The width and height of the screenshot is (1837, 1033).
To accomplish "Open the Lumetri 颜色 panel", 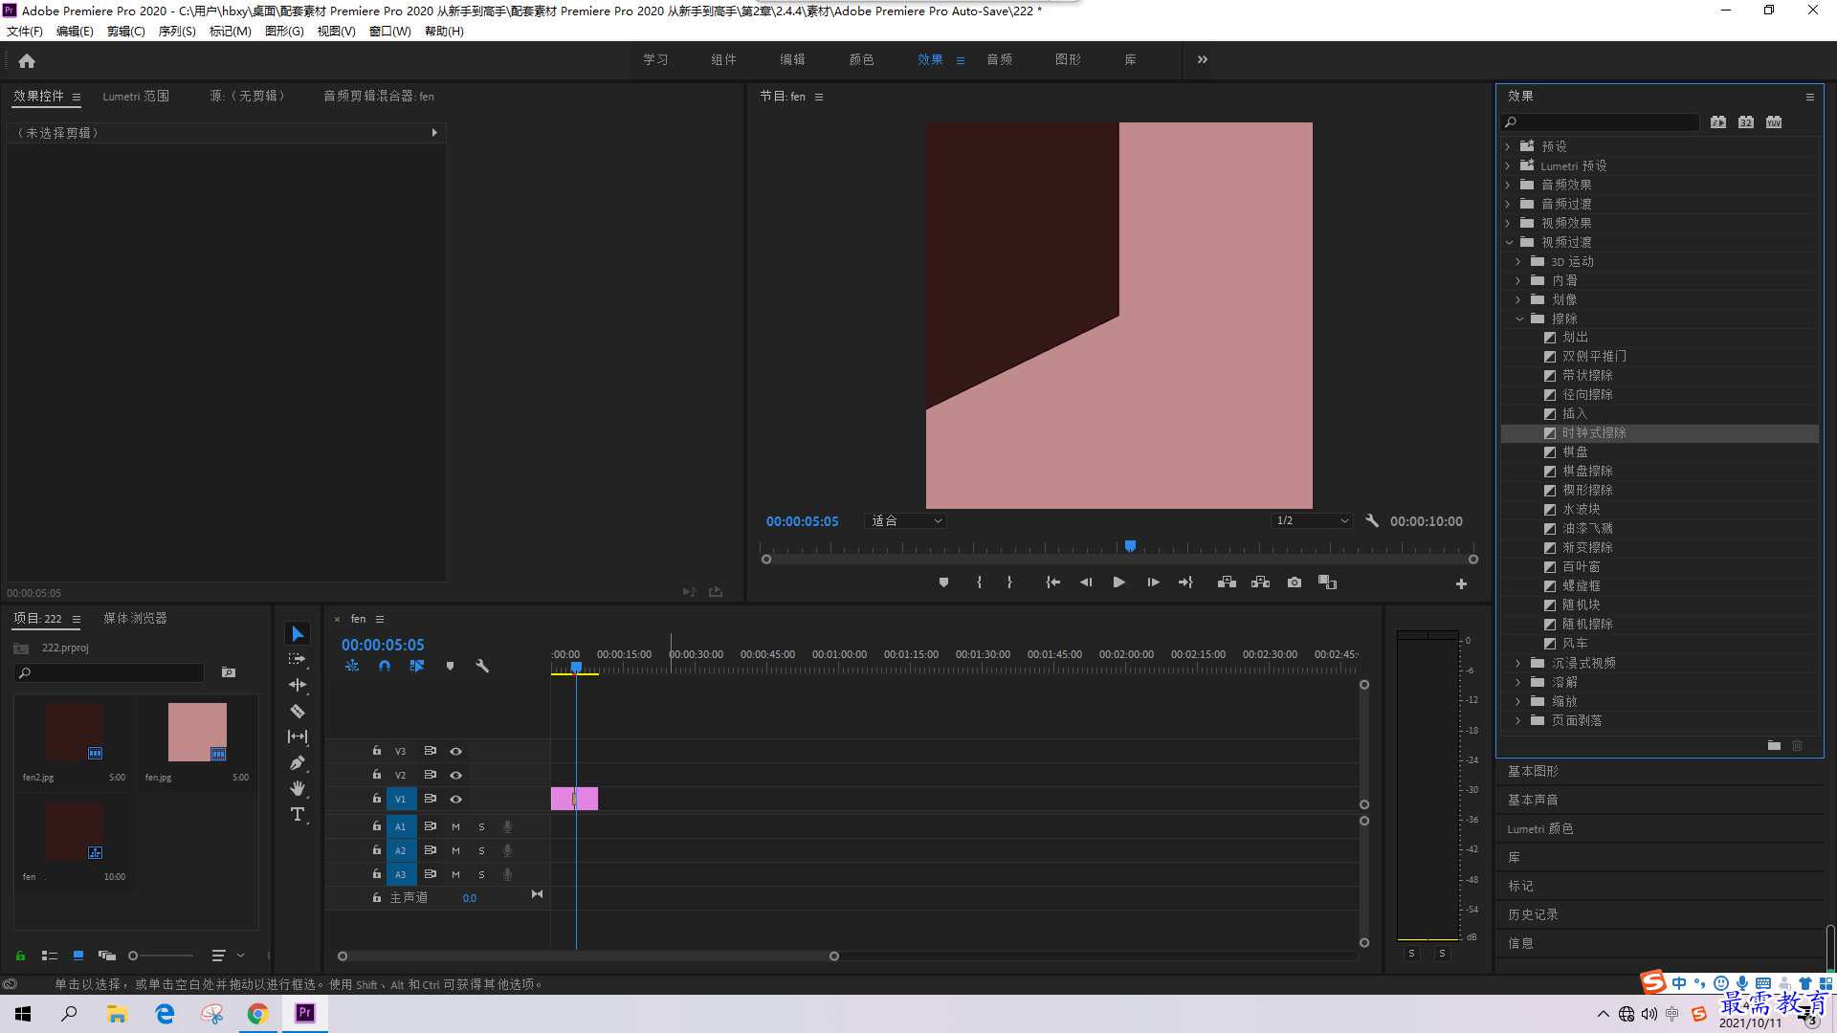I will 1540,828.
